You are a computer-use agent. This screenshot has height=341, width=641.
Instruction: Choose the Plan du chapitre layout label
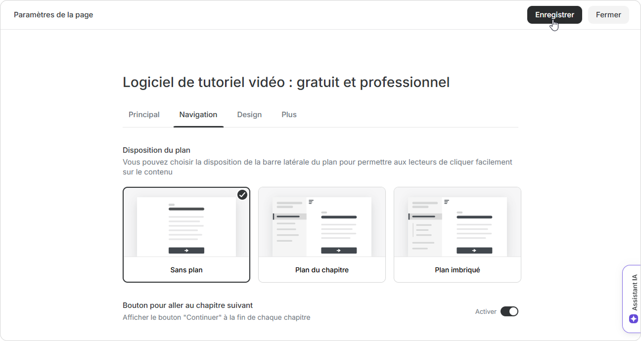click(x=322, y=270)
